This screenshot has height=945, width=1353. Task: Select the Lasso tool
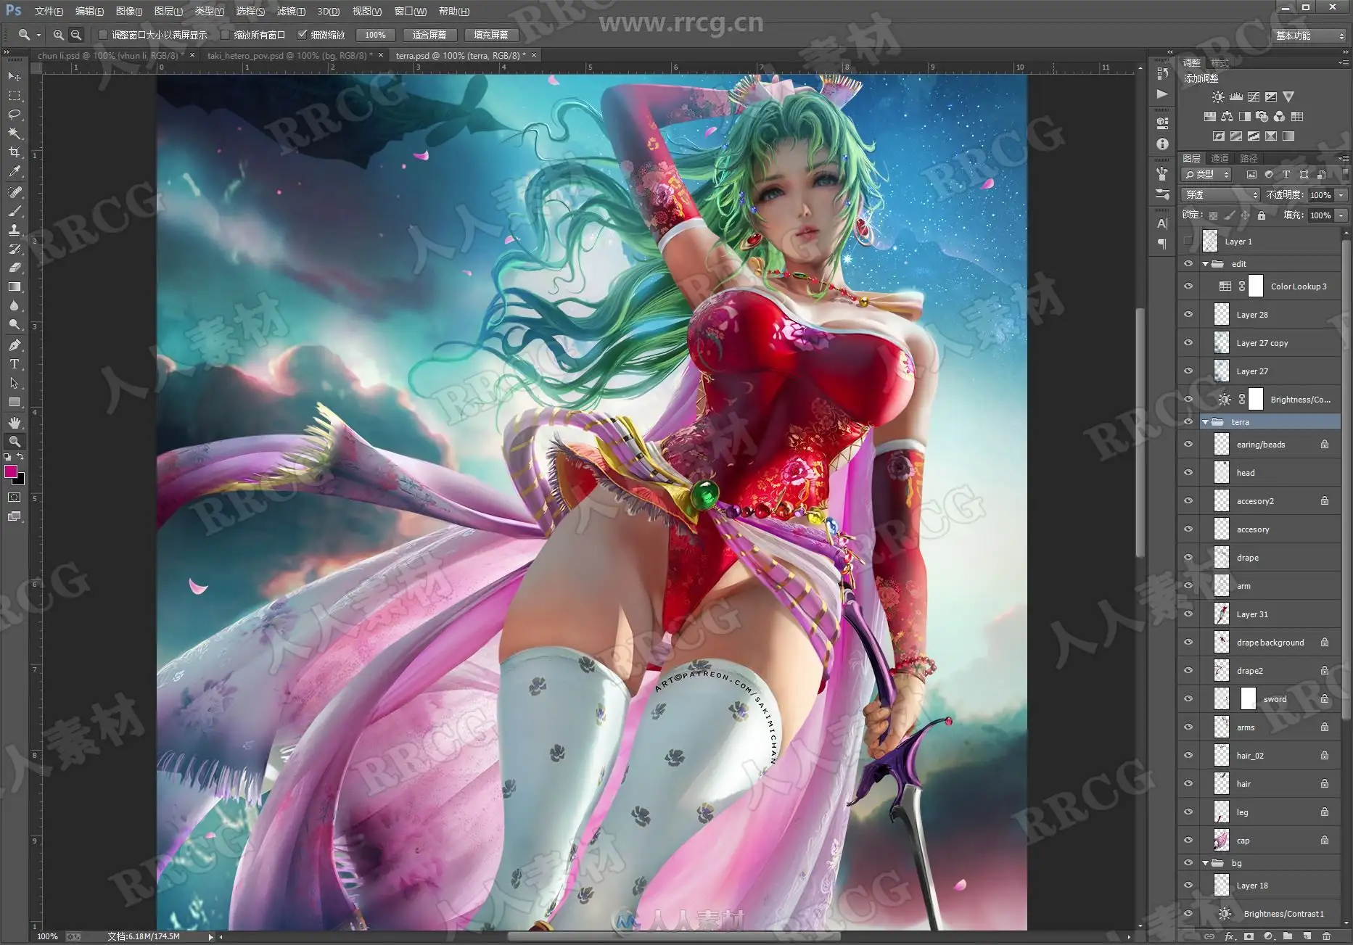[14, 115]
